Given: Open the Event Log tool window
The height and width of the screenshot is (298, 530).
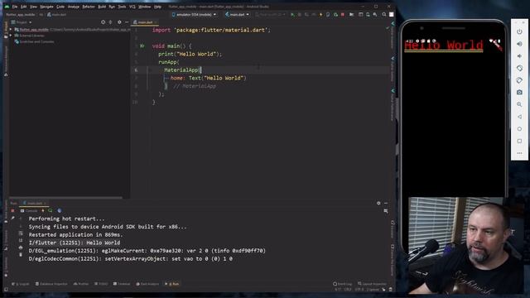Looking at the screenshot, I should [x=343, y=284].
